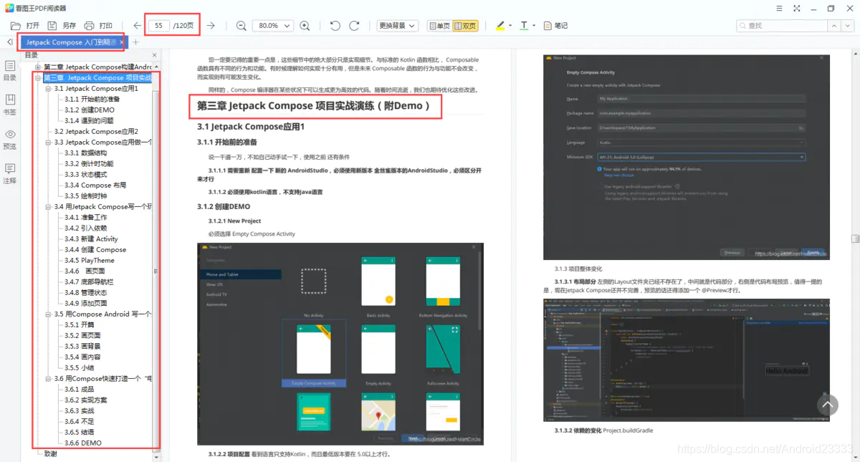This screenshot has width=860, height=462.
Task: Go to the next page arrow
Action: 211,26
